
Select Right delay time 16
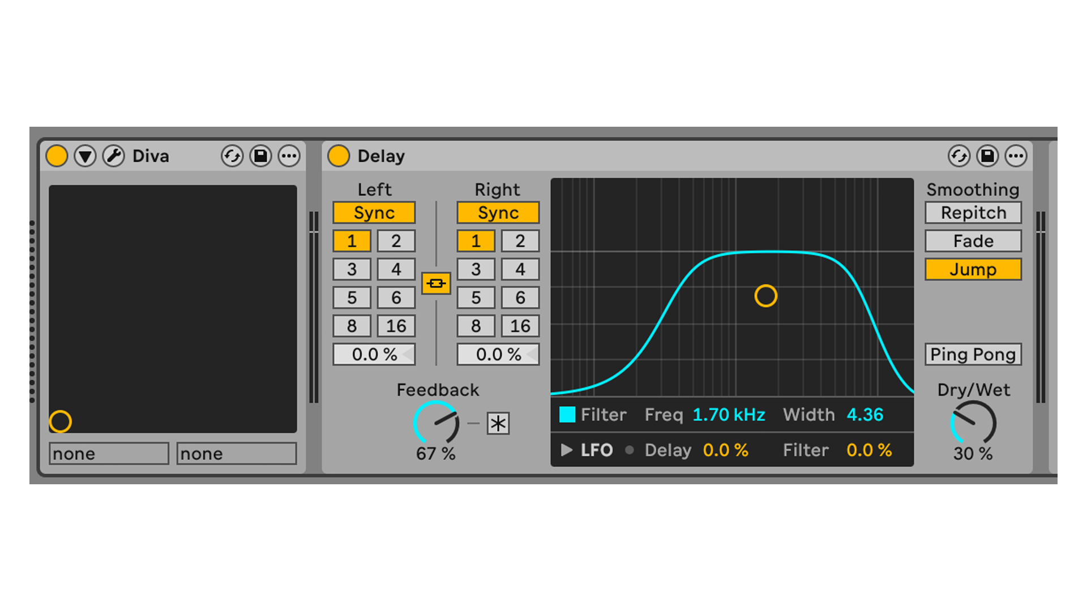pyautogui.click(x=520, y=326)
